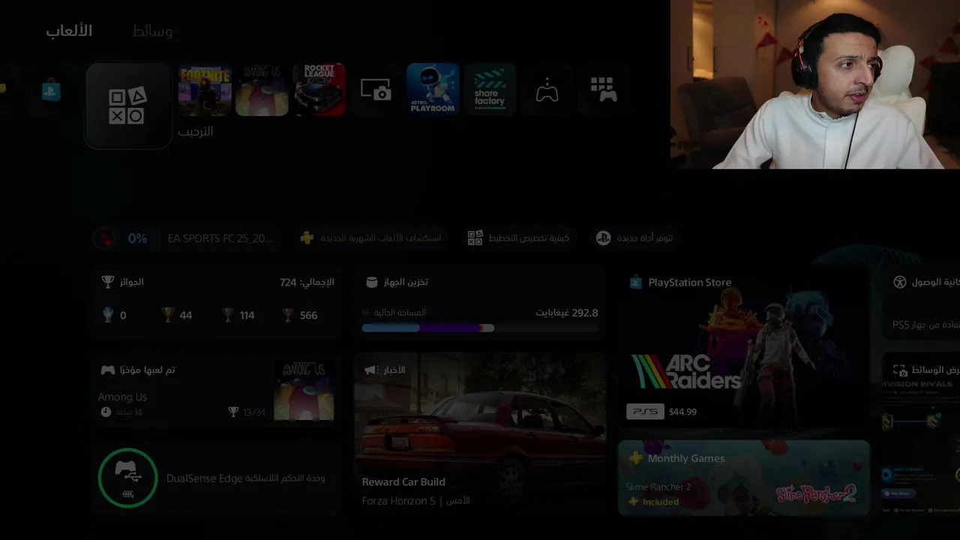This screenshot has height=540, width=960.
Task: Click the 0% download indicator icon
Action: 105,238
